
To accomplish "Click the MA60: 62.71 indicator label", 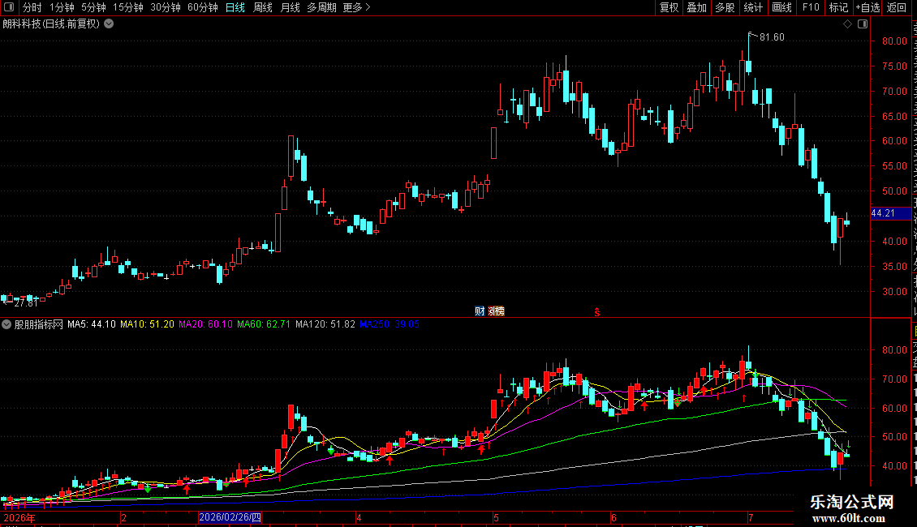I will [x=264, y=324].
